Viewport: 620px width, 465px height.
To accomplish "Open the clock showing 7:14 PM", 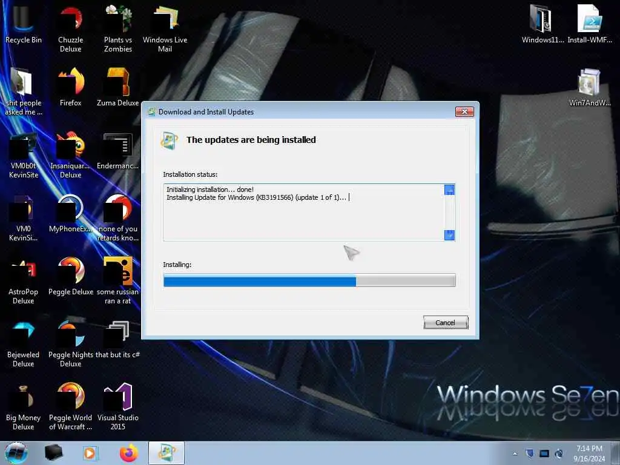I will [589, 453].
